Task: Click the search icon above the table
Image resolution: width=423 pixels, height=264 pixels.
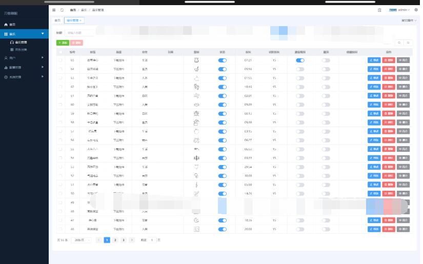Action: [399, 43]
